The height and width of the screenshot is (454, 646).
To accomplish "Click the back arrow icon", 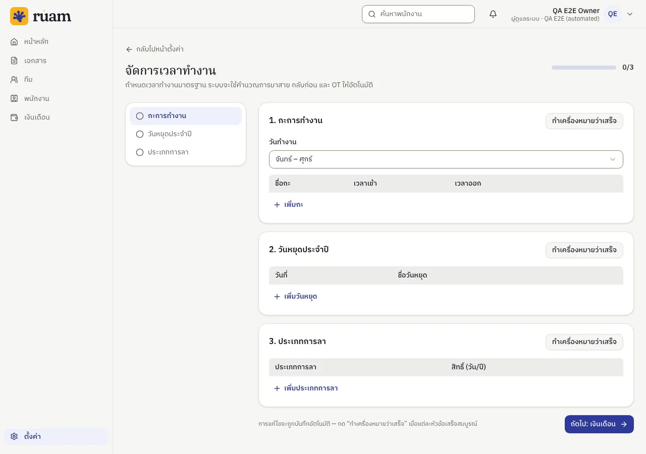I will [129, 49].
